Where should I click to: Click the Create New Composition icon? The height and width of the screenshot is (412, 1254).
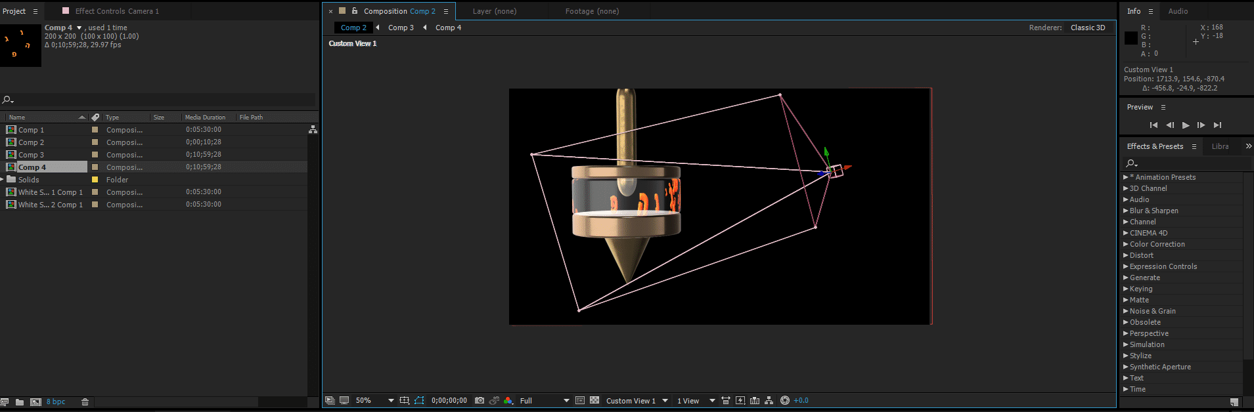[x=35, y=402]
